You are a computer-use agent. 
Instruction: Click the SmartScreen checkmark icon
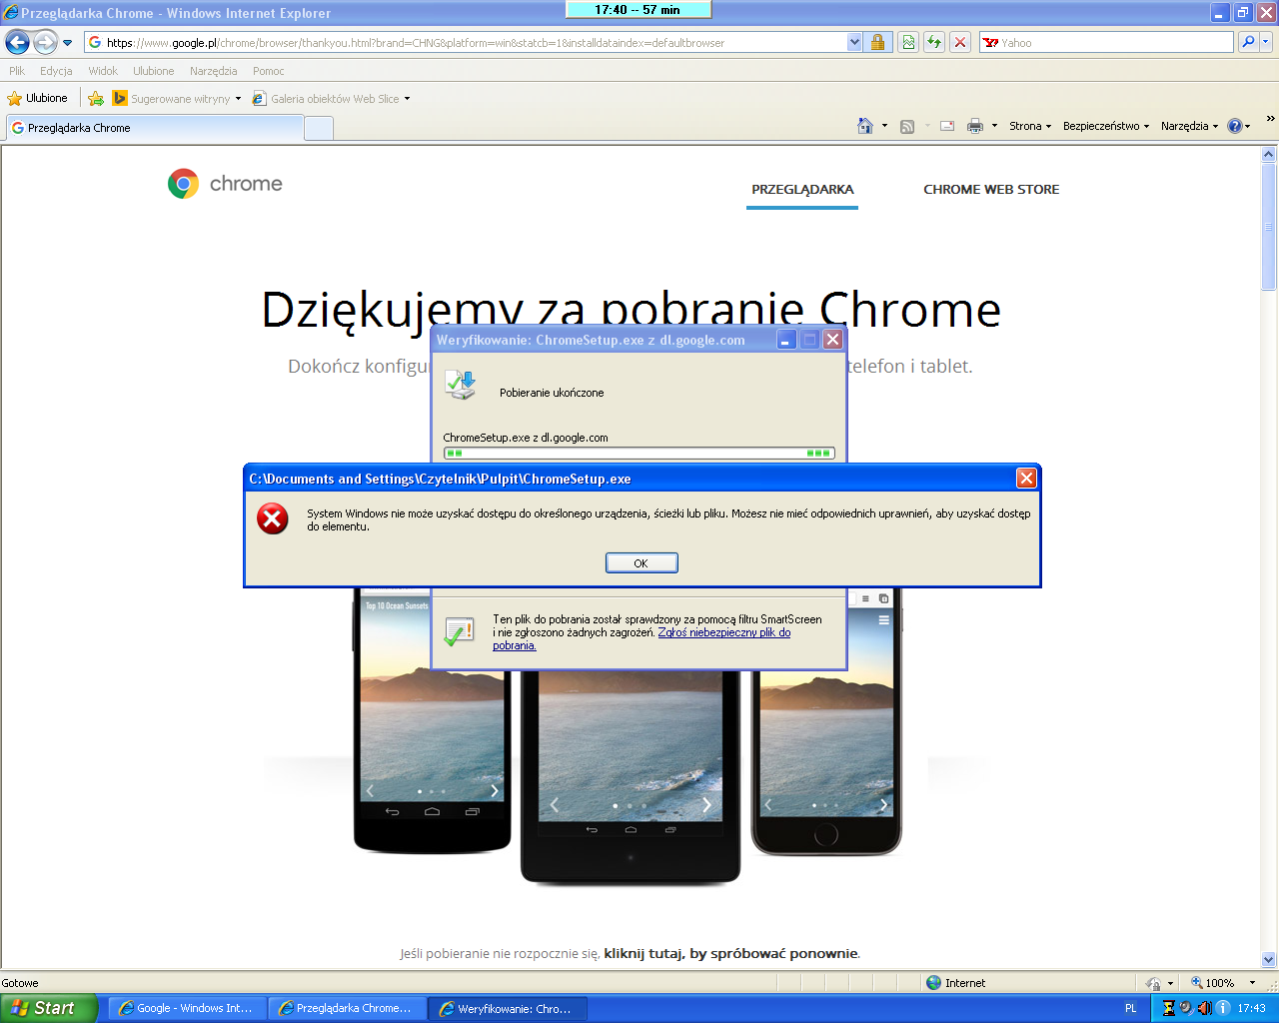tap(460, 631)
